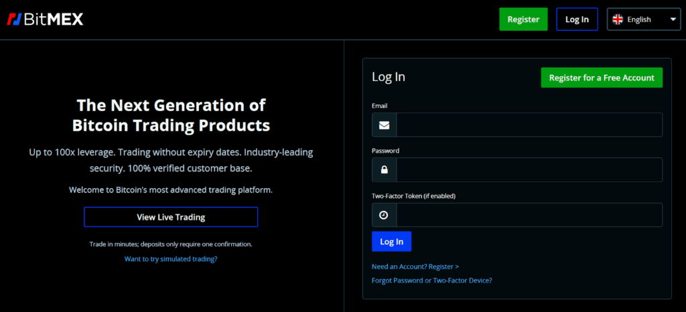Viewport: 686px width, 312px height.
Task: Click Register for a Free Account
Action: click(x=602, y=78)
